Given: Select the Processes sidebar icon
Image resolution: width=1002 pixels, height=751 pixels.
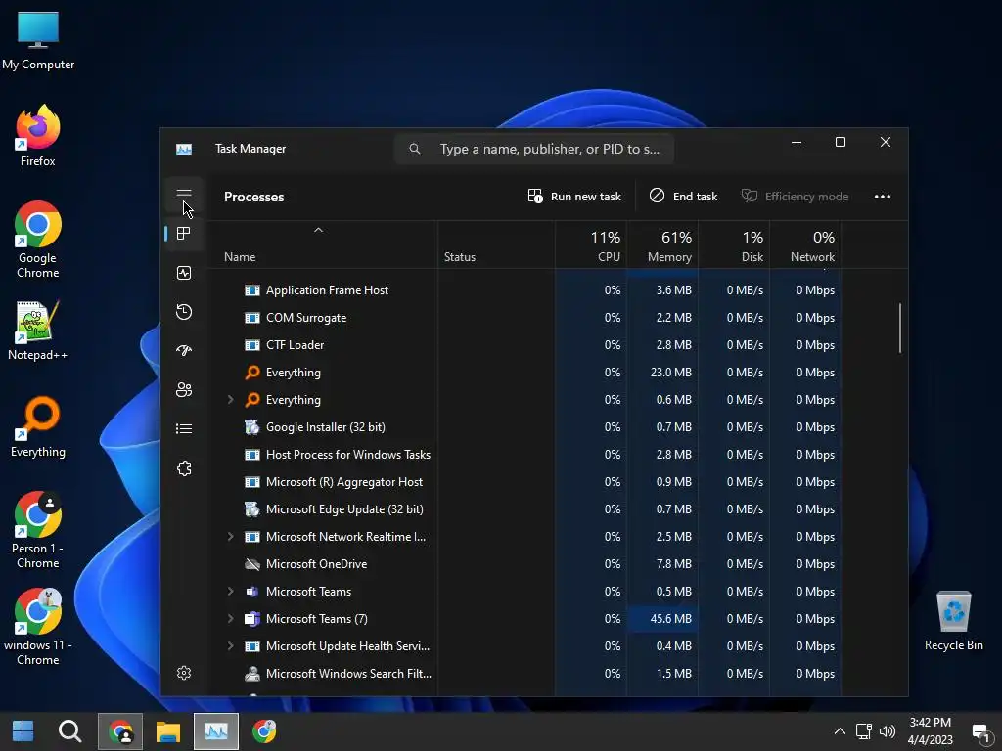Looking at the screenshot, I should [x=184, y=234].
